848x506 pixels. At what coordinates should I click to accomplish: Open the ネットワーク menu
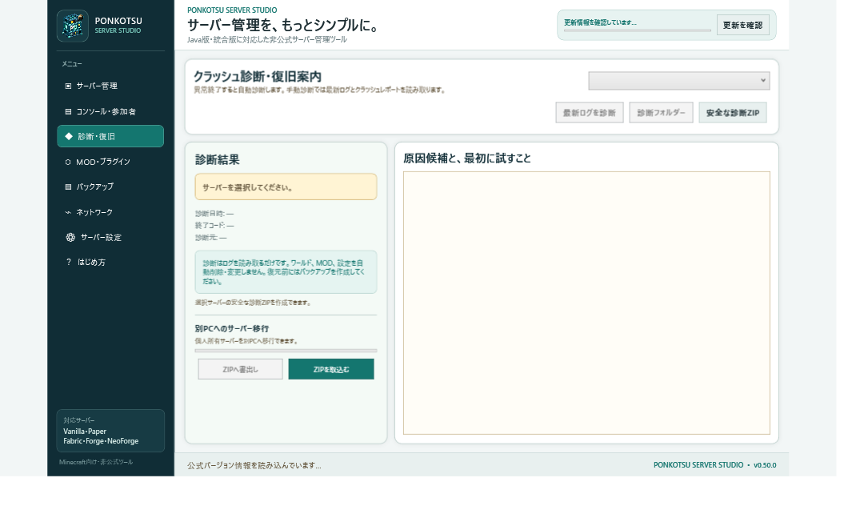click(x=110, y=212)
